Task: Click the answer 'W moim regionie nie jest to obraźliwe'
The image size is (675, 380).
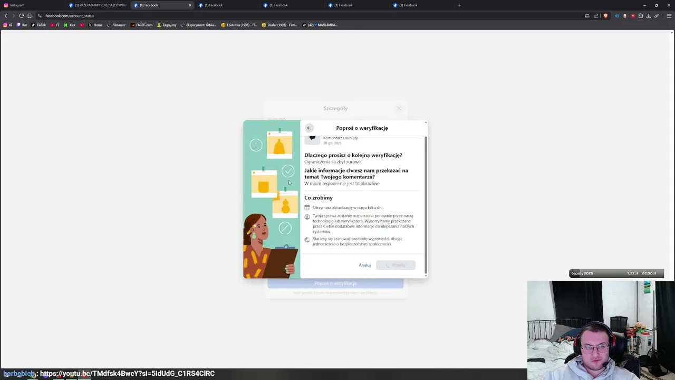Action: (342, 184)
